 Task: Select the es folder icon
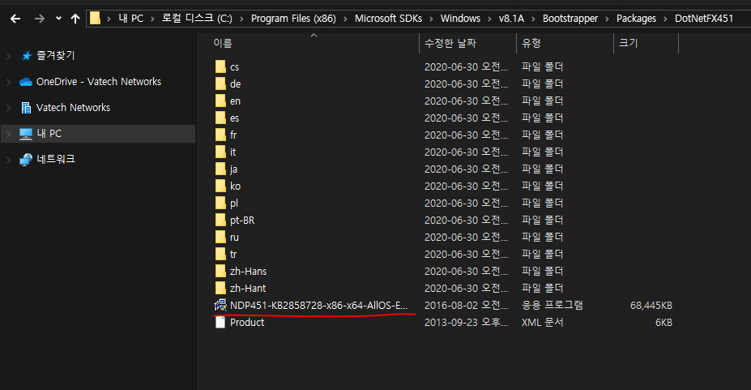(220, 118)
